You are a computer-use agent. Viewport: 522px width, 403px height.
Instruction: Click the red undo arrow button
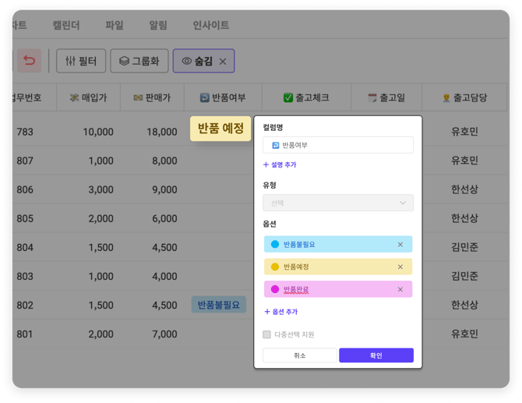click(x=30, y=61)
